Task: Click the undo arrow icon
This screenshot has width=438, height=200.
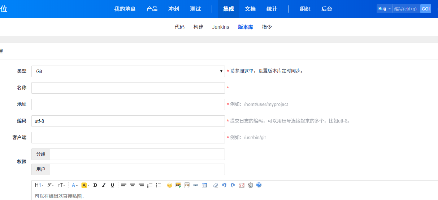Action: click(x=224, y=185)
